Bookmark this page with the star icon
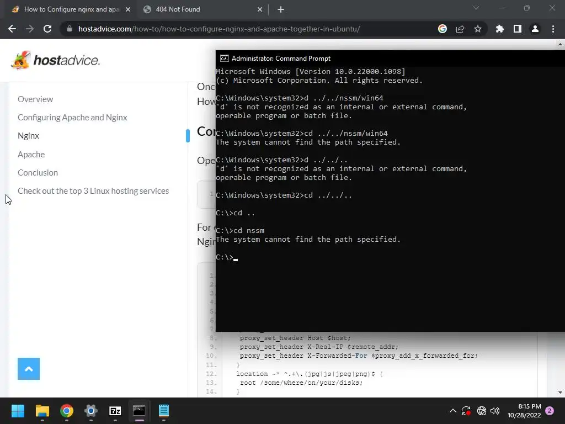Viewport: 565px width, 424px height. pos(477,29)
